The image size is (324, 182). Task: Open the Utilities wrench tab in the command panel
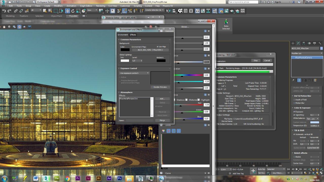click(320, 43)
